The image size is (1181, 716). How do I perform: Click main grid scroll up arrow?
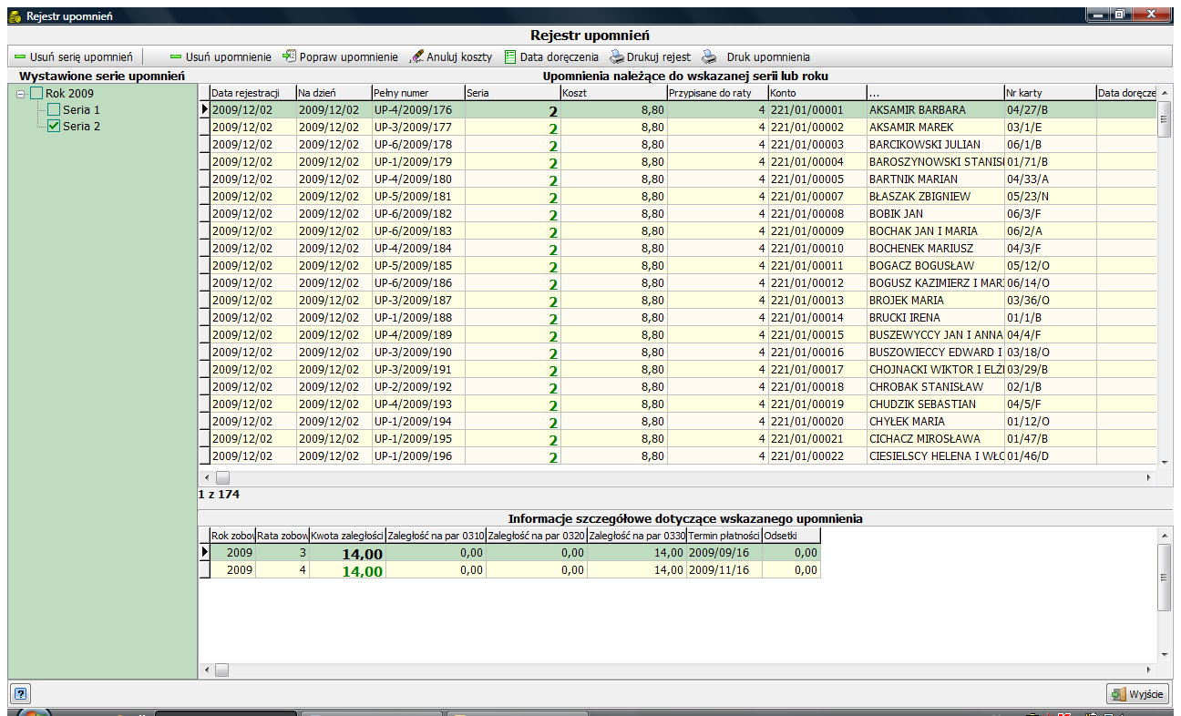coord(1164,93)
